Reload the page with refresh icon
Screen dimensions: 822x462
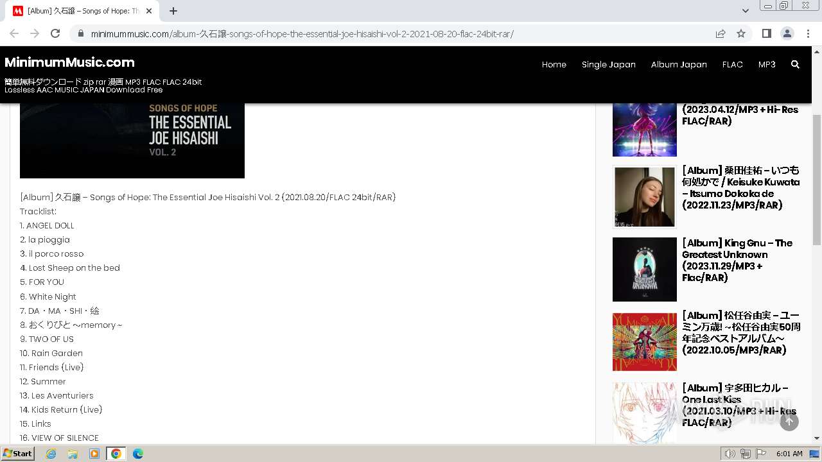[x=55, y=34]
